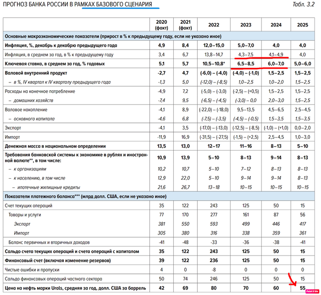Screen dimensions: 321x295
Task: Click the '2020 (факт)' column header
Action: click(x=161, y=25)
